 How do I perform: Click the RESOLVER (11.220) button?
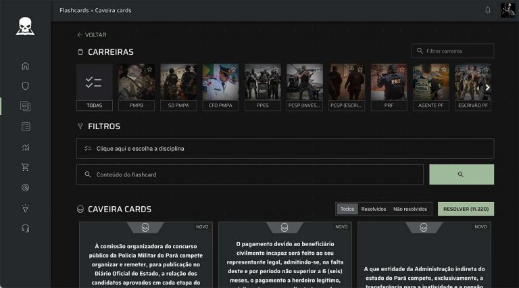click(x=466, y=210)
